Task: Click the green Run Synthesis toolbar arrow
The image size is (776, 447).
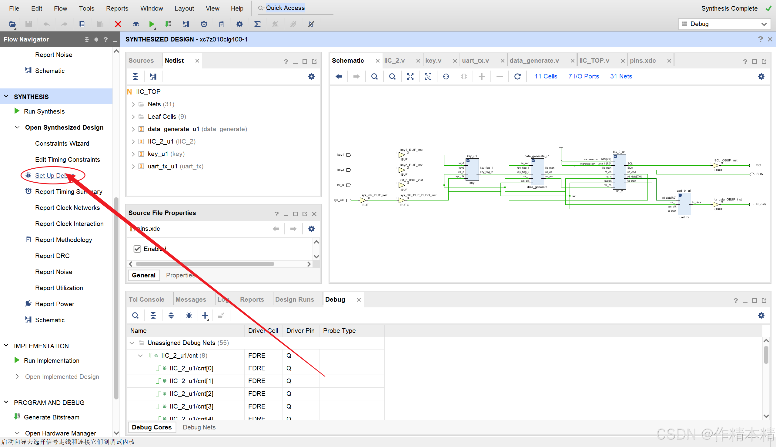Action: click(x=152, y=24)
